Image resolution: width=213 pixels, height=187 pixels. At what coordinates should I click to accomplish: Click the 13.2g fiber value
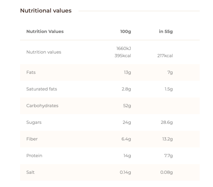click(x=167, y=139)
